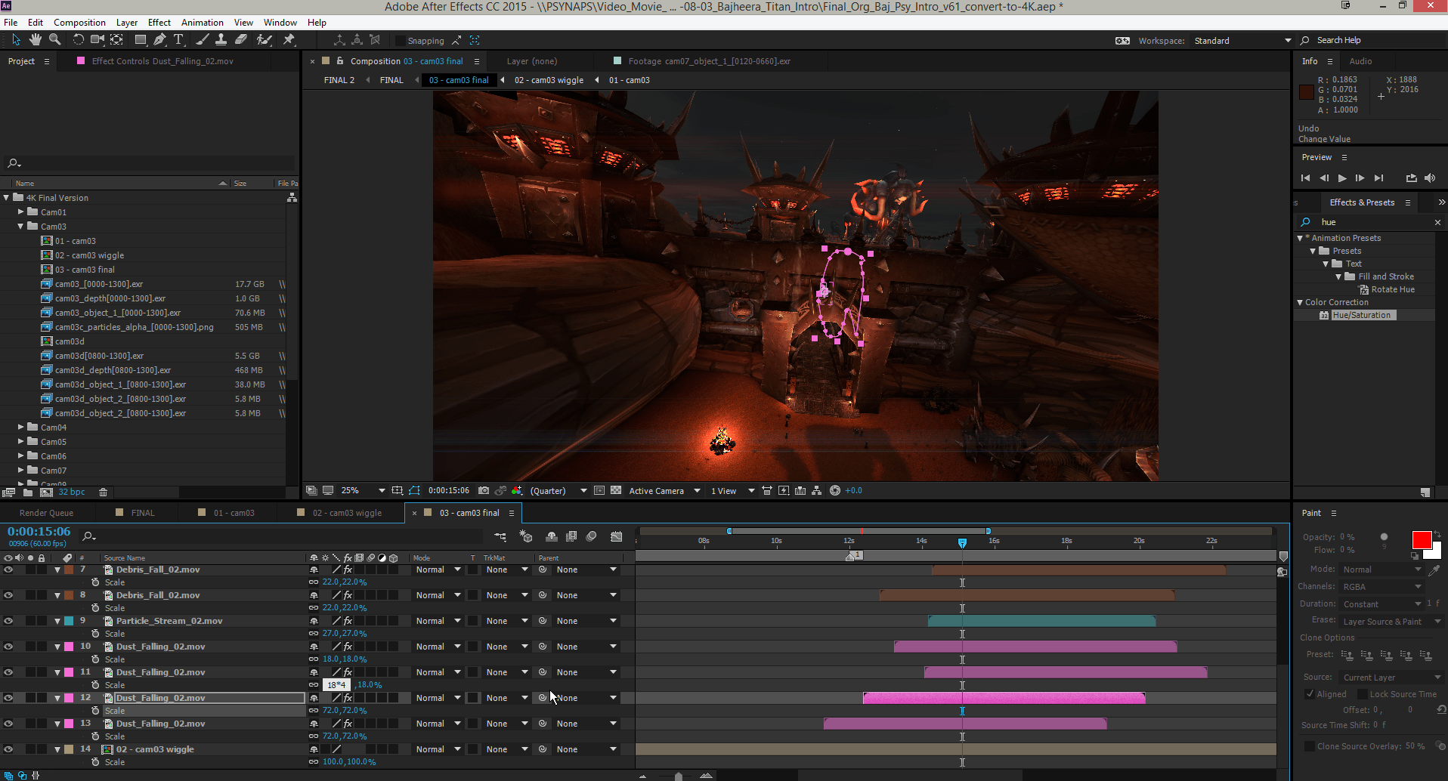
Task: Switch to the 01 - cam03 timeline tab
Action: click(234, 513)
